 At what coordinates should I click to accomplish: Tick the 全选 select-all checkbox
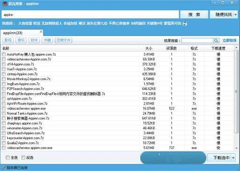click(x=7, y=157)
